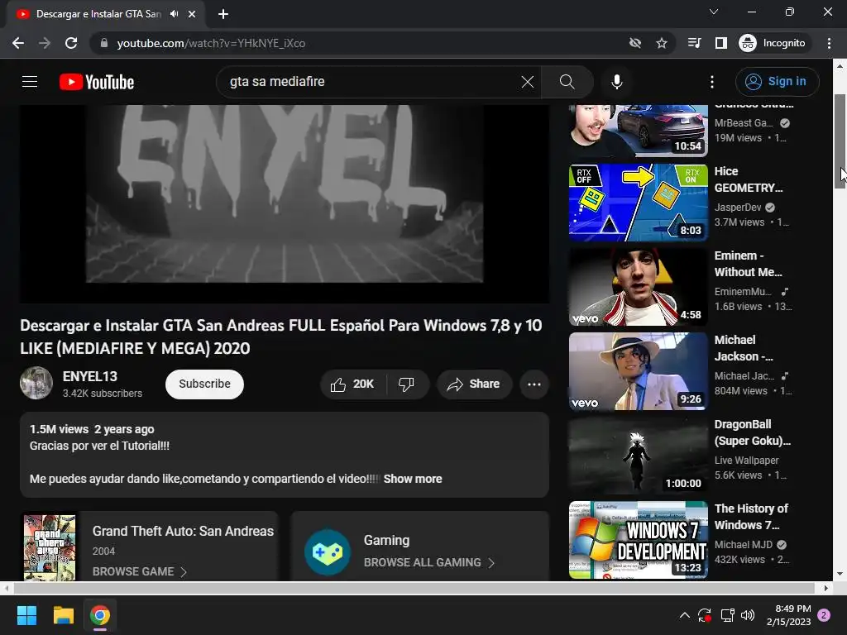Start voice search with the microphone icon

pos(617,82)
